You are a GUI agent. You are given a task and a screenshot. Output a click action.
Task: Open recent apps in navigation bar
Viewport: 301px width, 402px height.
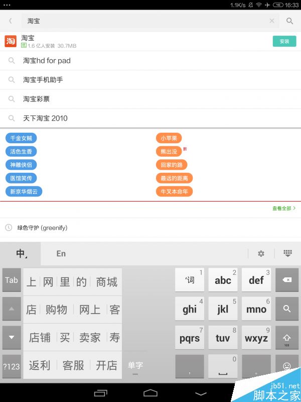coord(101,393)
